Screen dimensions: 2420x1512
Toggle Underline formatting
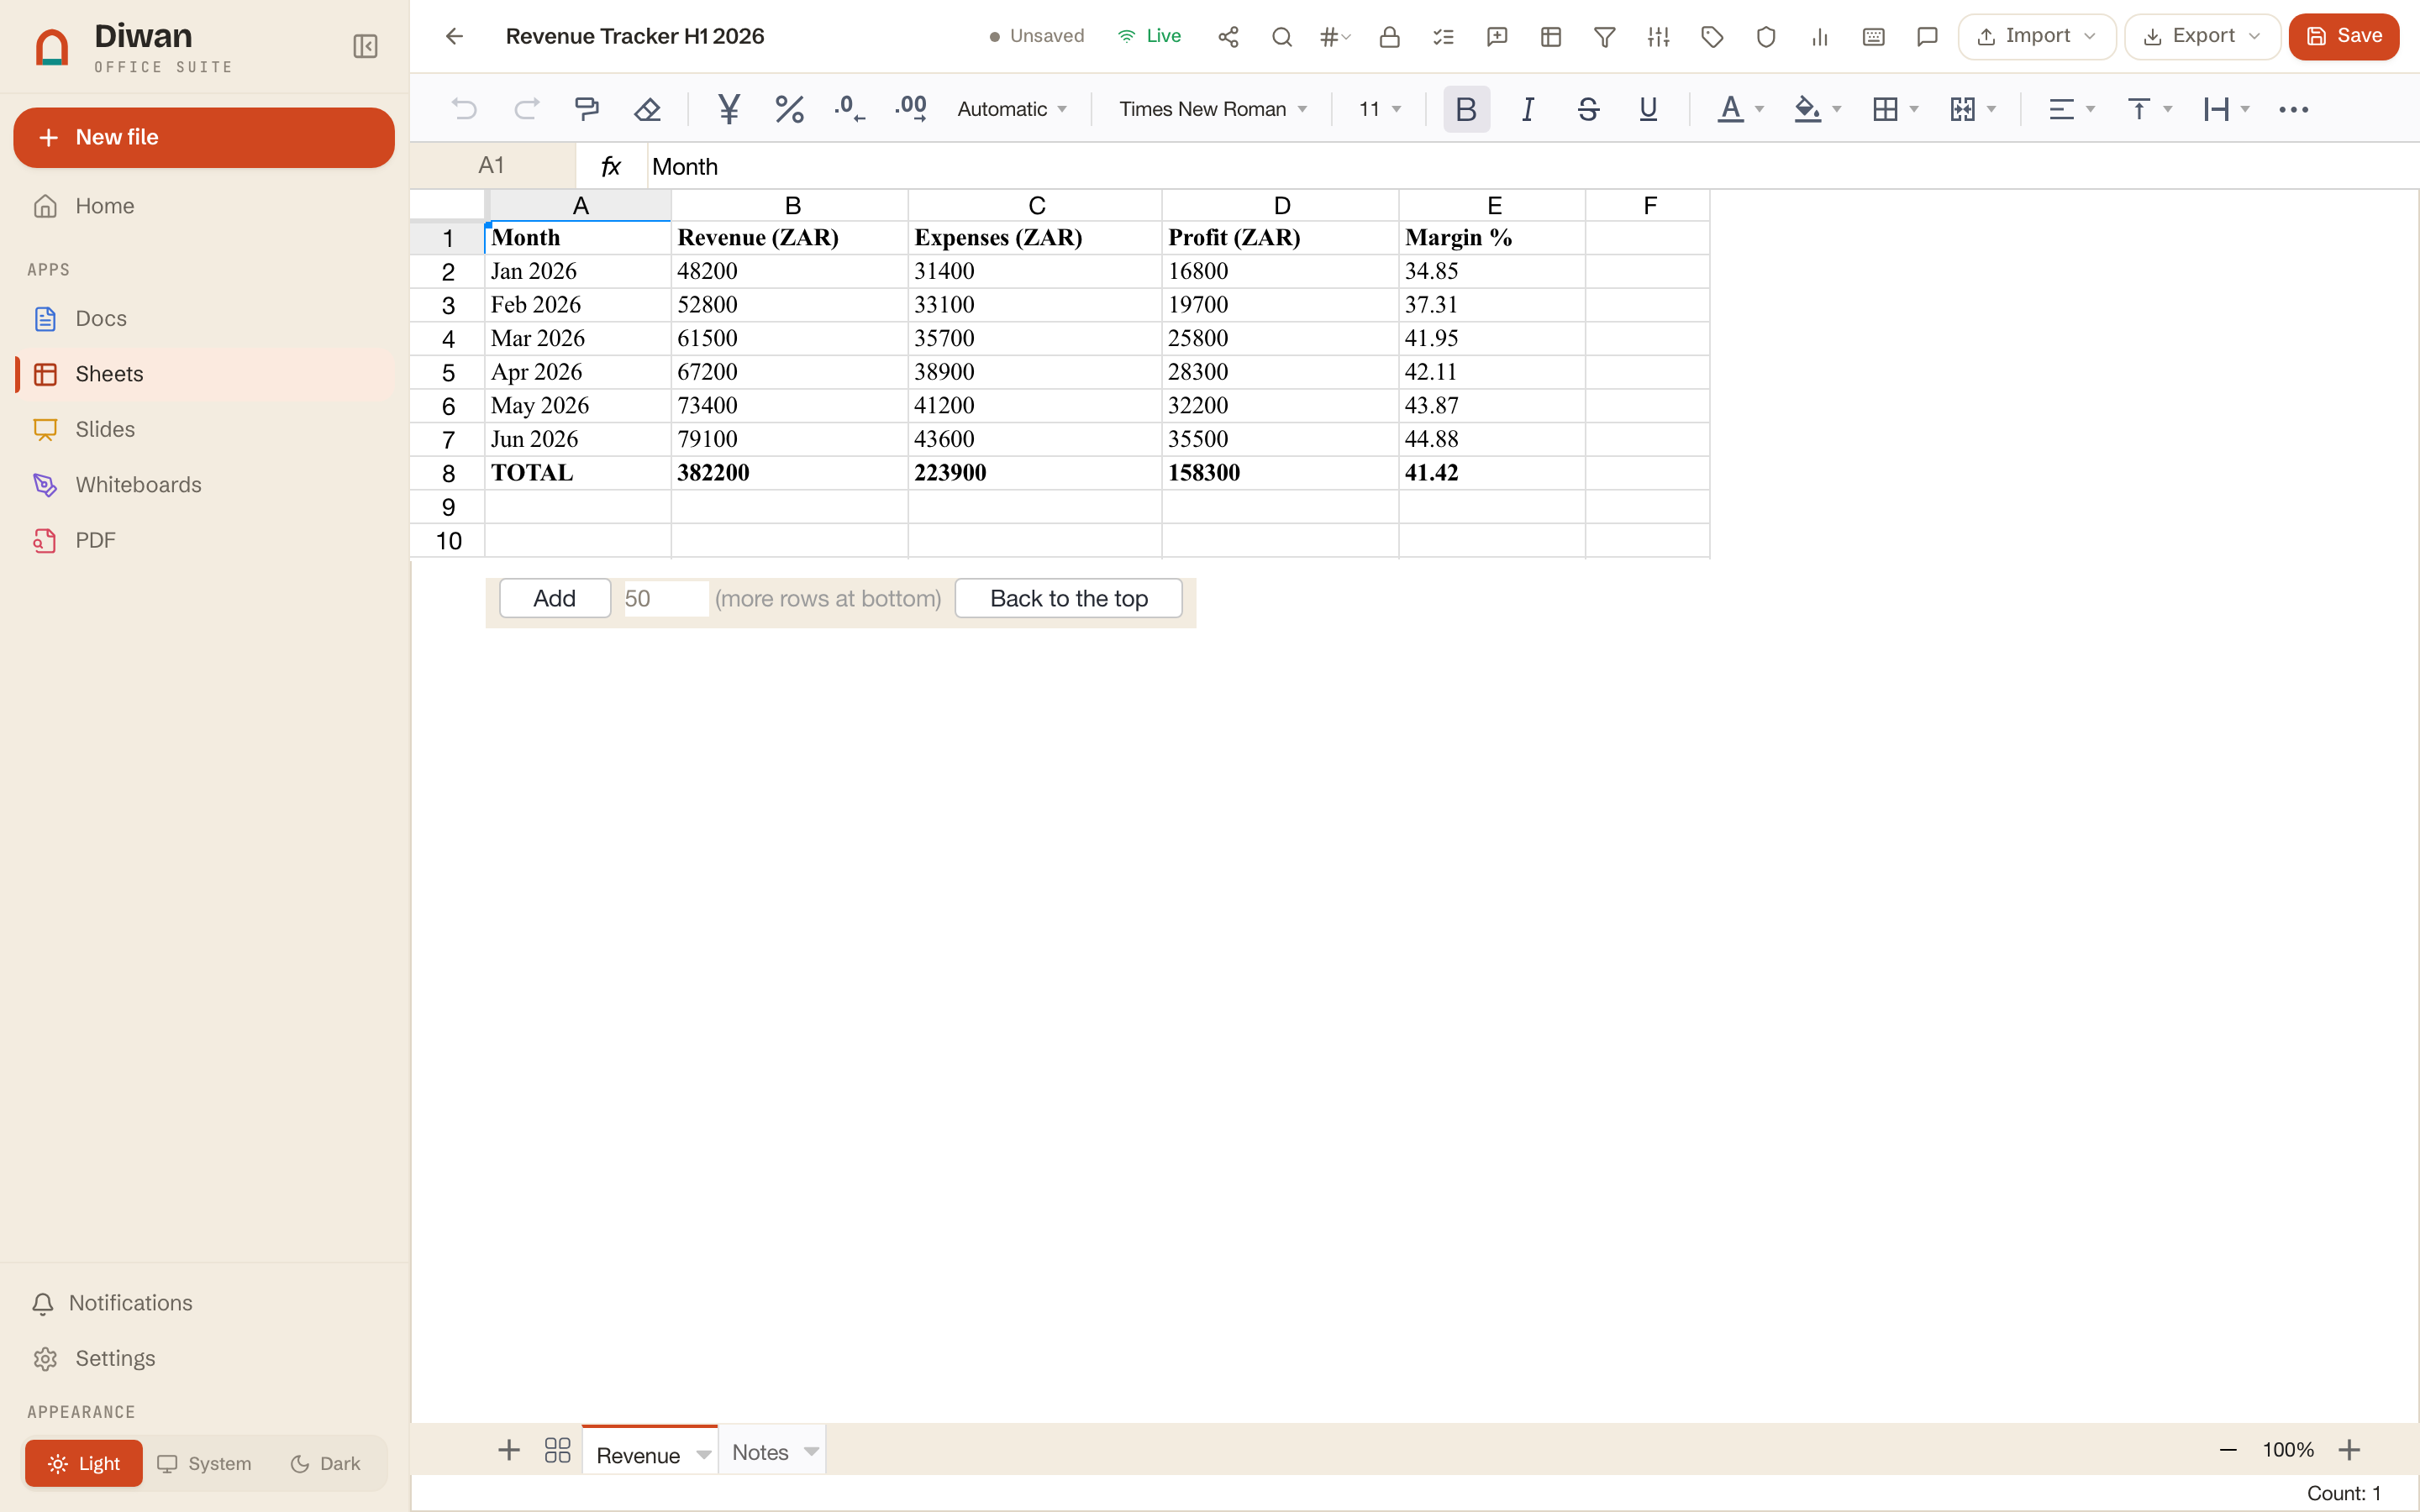(1648, 109)
